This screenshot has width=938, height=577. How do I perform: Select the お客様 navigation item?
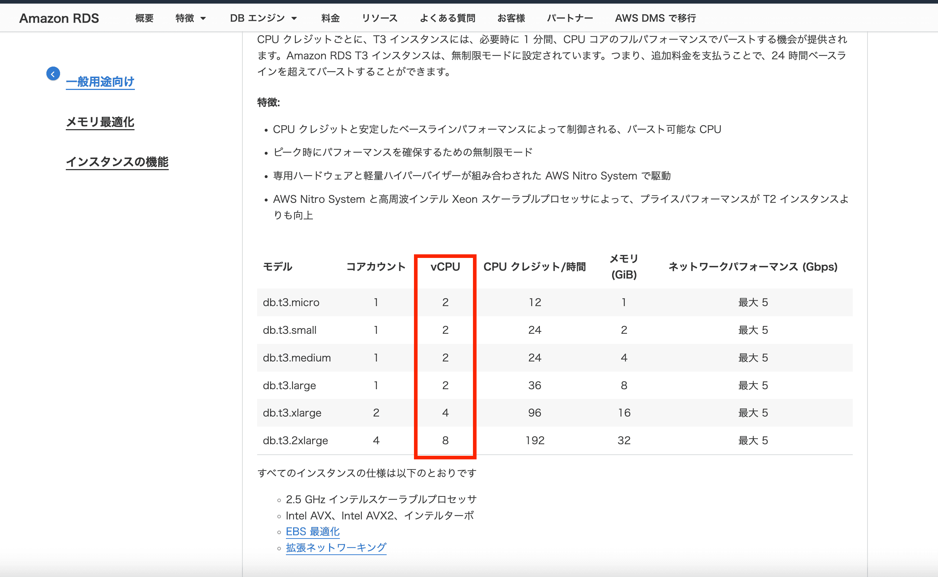tap(511, 18)
